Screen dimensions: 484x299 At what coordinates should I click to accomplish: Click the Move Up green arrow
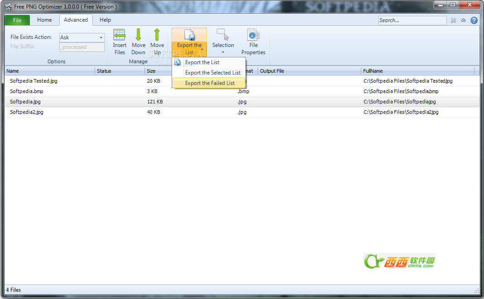157,34
